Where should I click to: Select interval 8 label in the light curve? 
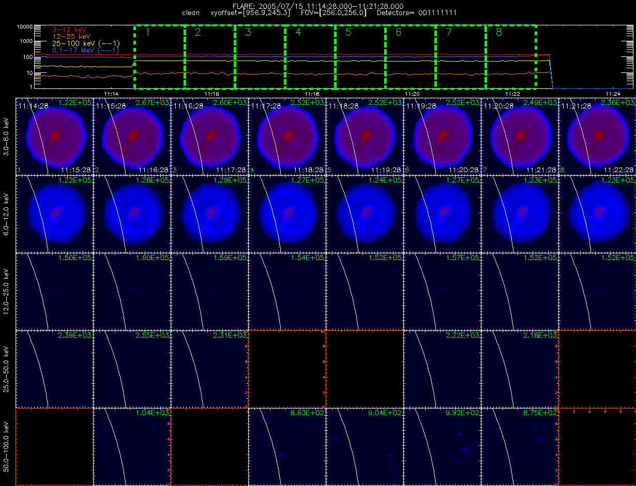[498, 33]
